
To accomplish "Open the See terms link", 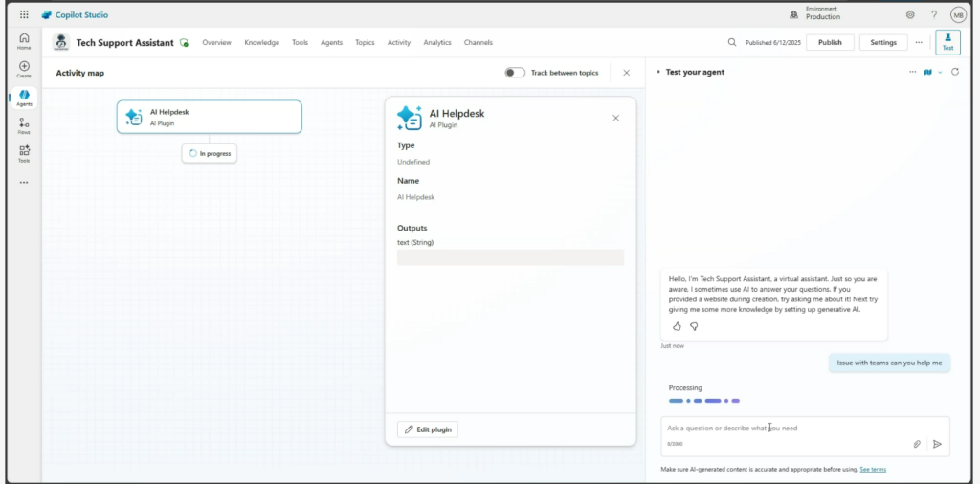I will (x=873, y=469).
